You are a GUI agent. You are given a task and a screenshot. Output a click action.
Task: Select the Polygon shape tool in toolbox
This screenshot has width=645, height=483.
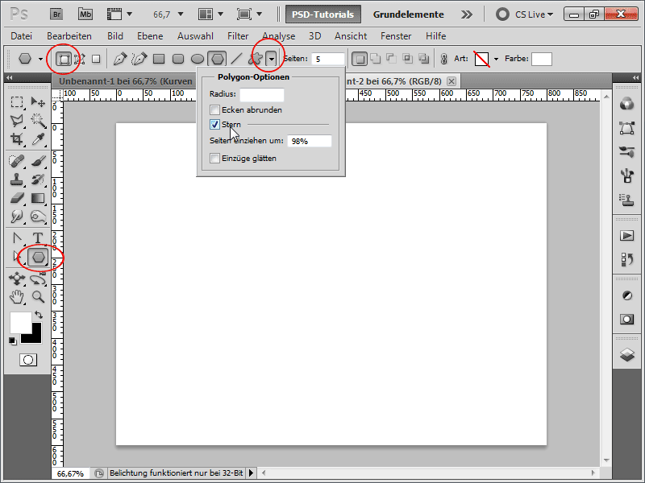(x=38, y=258)
